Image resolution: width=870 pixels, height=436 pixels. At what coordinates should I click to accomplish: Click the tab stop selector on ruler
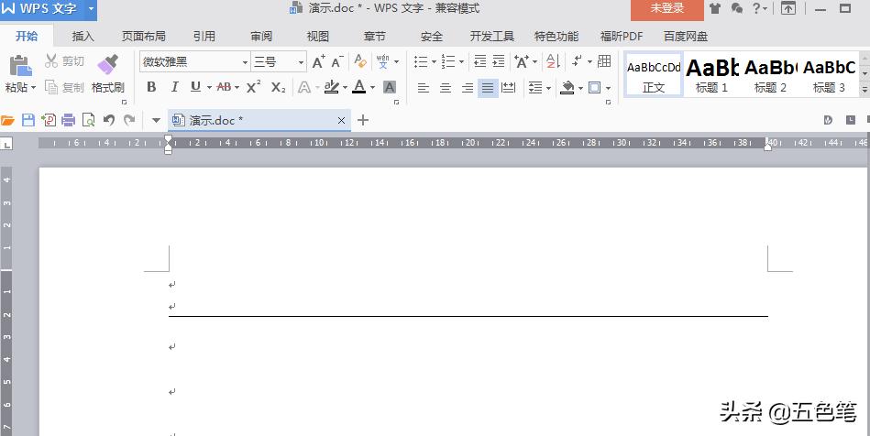6,144
